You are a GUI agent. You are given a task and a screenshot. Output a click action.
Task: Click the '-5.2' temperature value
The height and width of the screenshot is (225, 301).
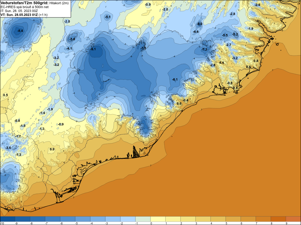235,35
